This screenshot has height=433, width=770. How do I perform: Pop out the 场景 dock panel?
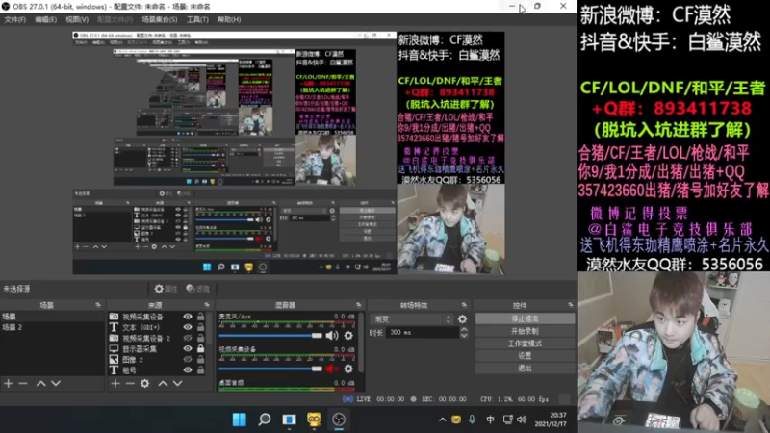[x=98, y=305]
